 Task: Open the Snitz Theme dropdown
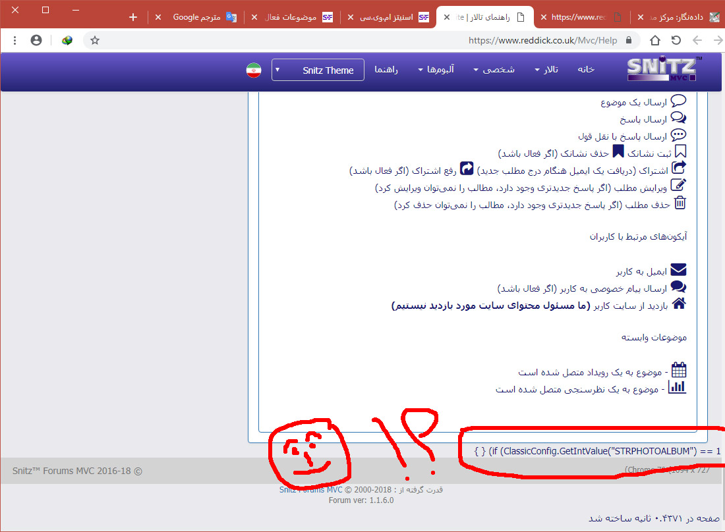click(318, 70)
